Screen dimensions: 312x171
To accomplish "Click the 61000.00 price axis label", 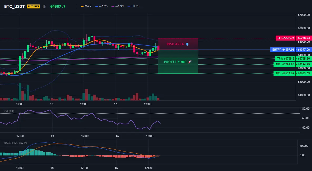I will 304,95.
